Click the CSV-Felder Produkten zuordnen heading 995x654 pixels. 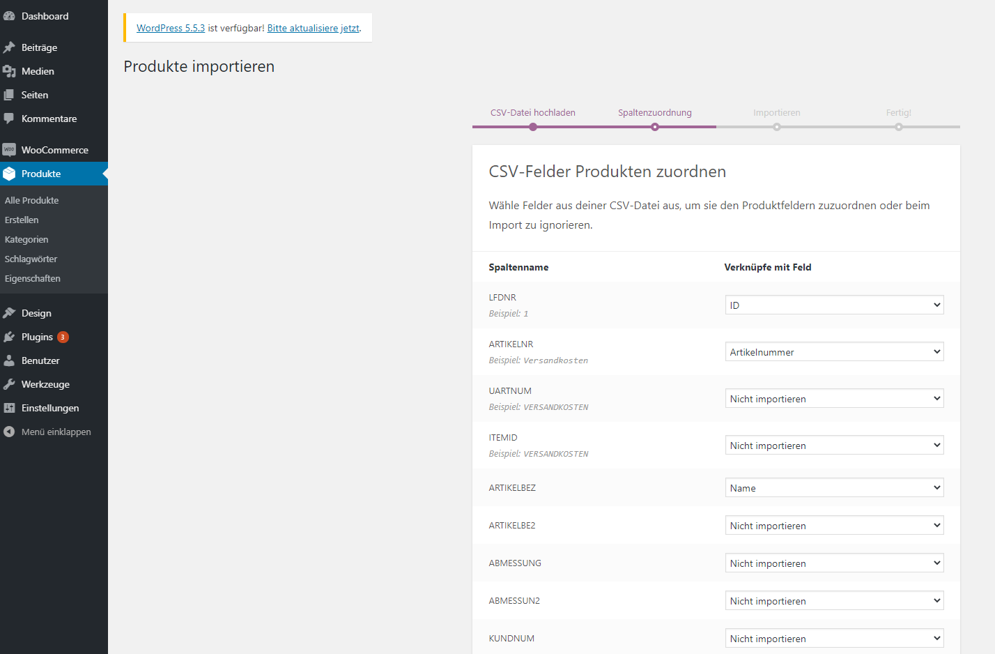[608, 172]
